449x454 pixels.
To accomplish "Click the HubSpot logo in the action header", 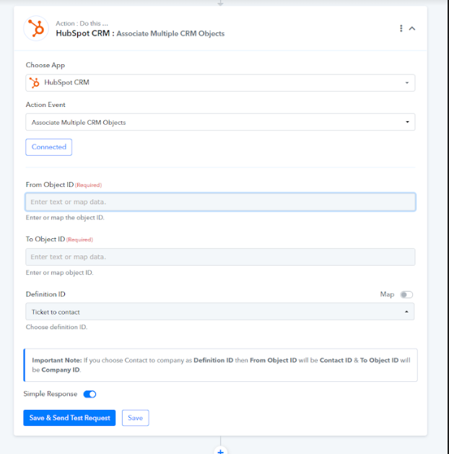I will point(36,28).
